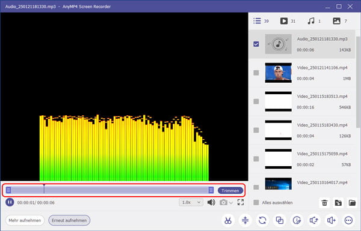Open the file merger icon
This screenshot has width=361, height=231.
(280, 220)
